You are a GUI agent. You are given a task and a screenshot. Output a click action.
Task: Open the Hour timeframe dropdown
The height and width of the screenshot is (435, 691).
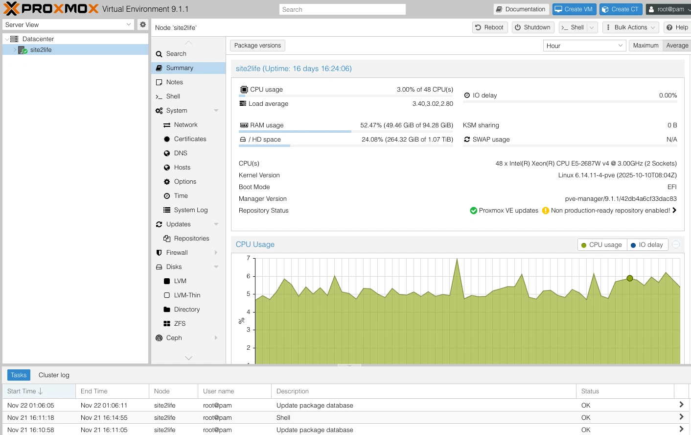[x=584, y=46]
